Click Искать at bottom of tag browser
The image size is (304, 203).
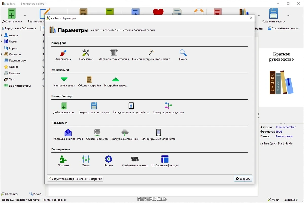(36, 194)
